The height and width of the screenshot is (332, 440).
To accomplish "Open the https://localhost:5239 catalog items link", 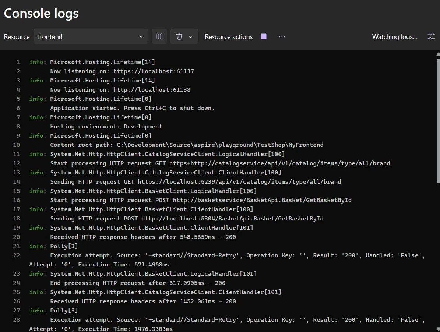I will [x=239, y=181].
